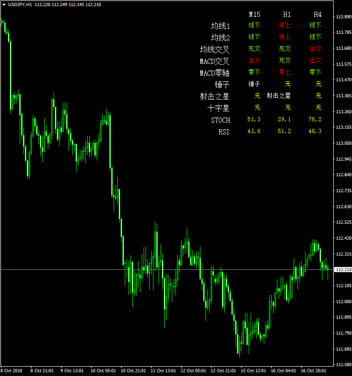Select the M15 column header
Viewport: 352px width, 376px height.
pyautogui.click(x=254, y=15)
